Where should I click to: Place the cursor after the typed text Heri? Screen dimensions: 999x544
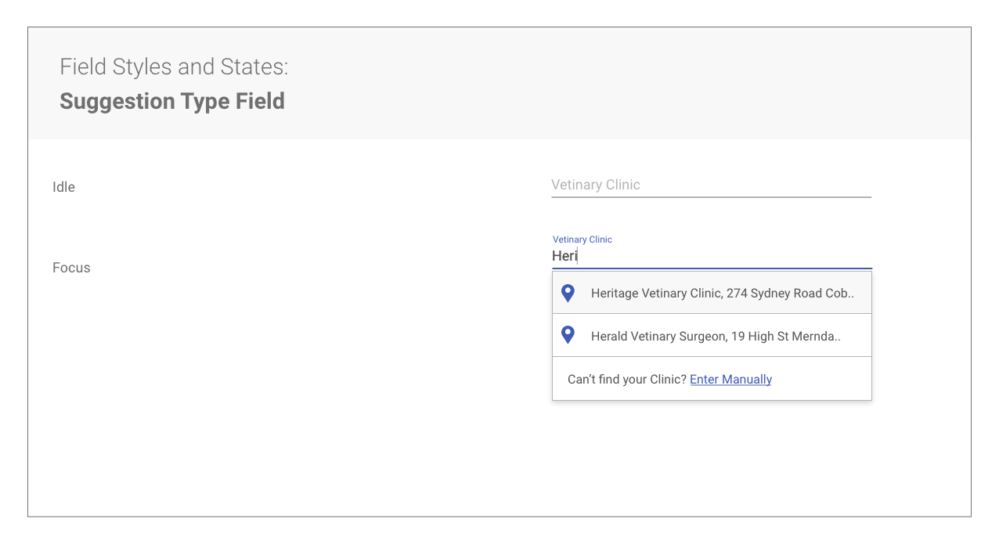pyautogui.click(x=578, y=256)
